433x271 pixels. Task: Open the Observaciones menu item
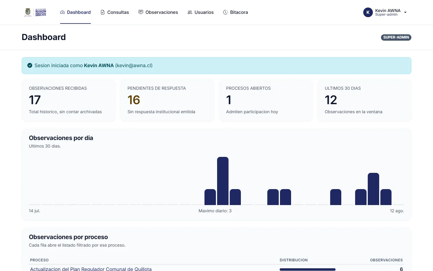[158, 12]
